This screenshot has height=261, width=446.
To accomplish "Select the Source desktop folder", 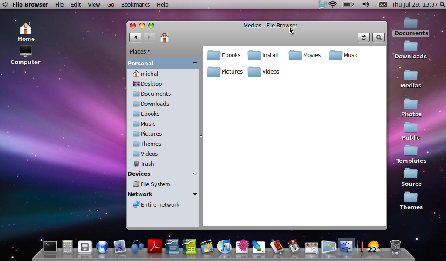I will coord(411,177).
